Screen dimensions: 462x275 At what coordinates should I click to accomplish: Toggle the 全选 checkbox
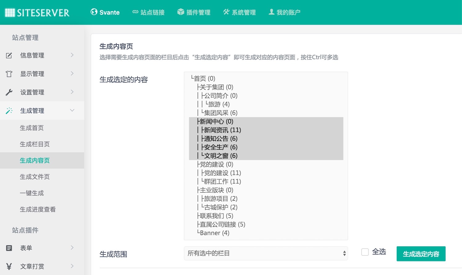[365, 252]
